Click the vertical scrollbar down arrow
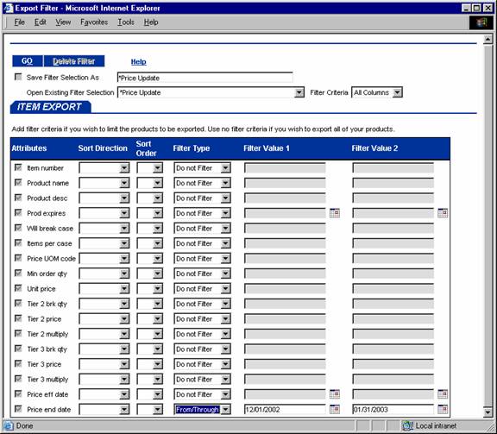Image resolution: width=497 pixels, height=434 pixels. pos(488,412)
